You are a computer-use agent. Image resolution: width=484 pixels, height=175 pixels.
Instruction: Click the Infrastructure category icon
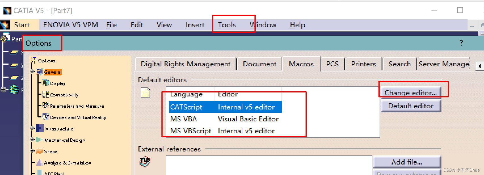[40, 128]
